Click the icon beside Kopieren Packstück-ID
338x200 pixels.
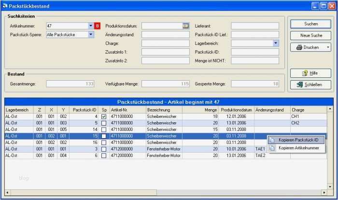click(x=272, y=140)
